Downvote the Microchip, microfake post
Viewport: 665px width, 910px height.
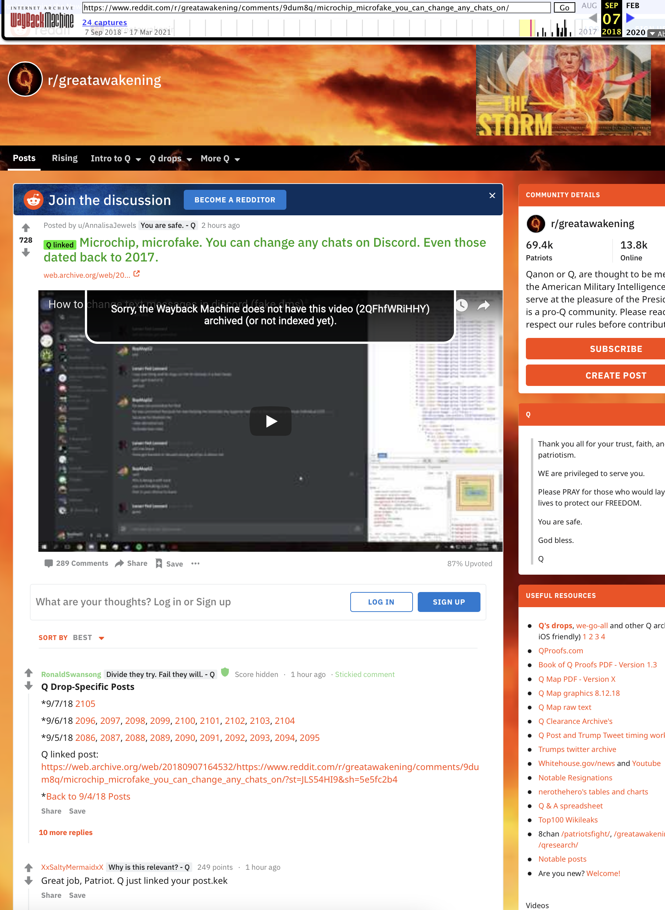(26, 253)
